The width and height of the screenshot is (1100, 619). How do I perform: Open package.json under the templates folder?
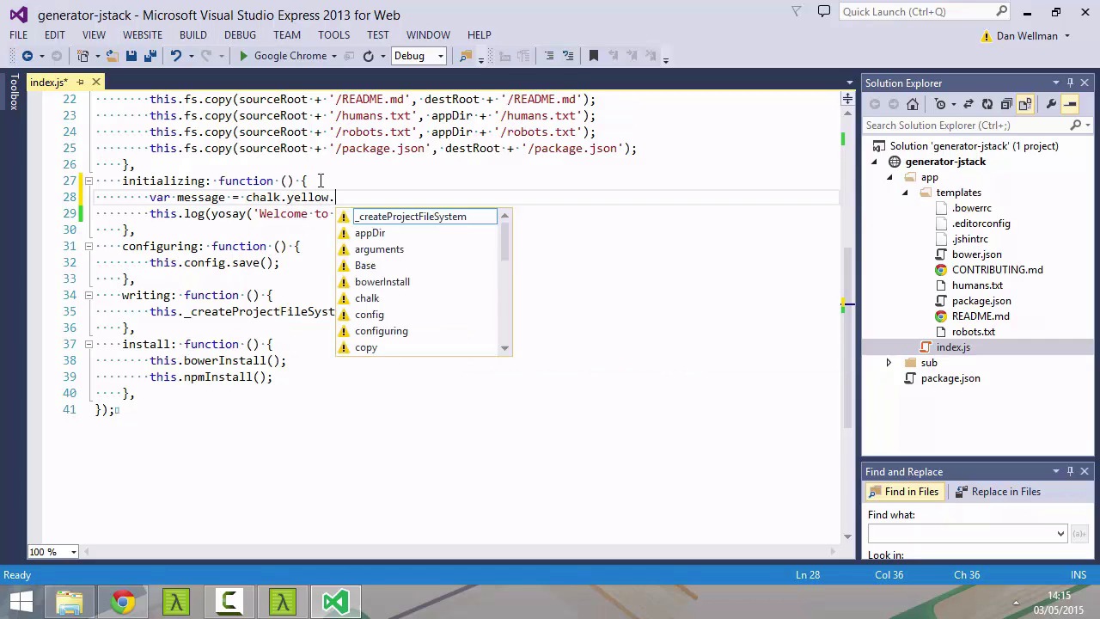981,301
